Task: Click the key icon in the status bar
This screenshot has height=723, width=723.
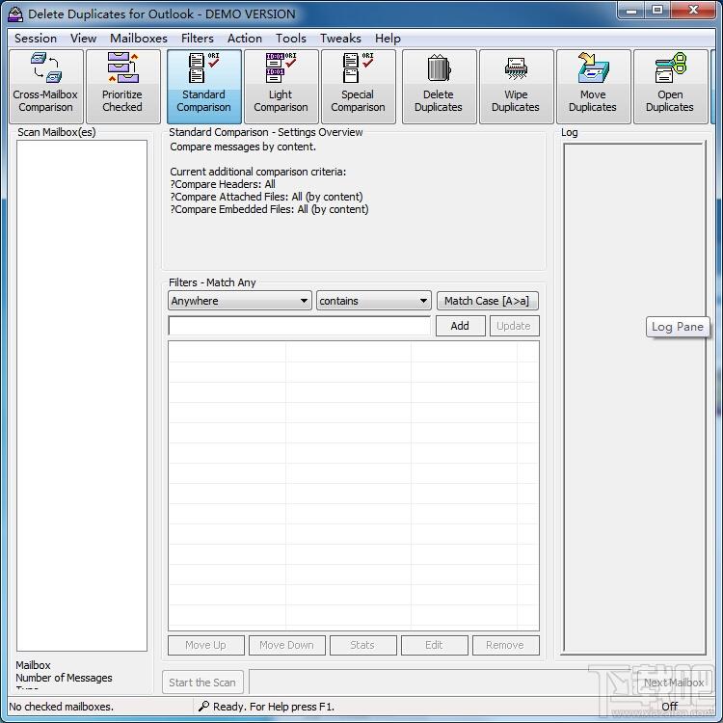Action: click(203, 706)
